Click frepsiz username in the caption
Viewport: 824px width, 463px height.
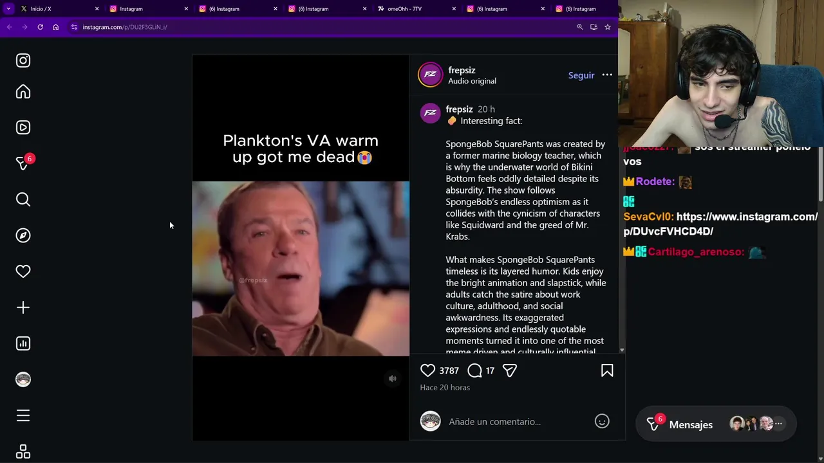pos(459,109)
